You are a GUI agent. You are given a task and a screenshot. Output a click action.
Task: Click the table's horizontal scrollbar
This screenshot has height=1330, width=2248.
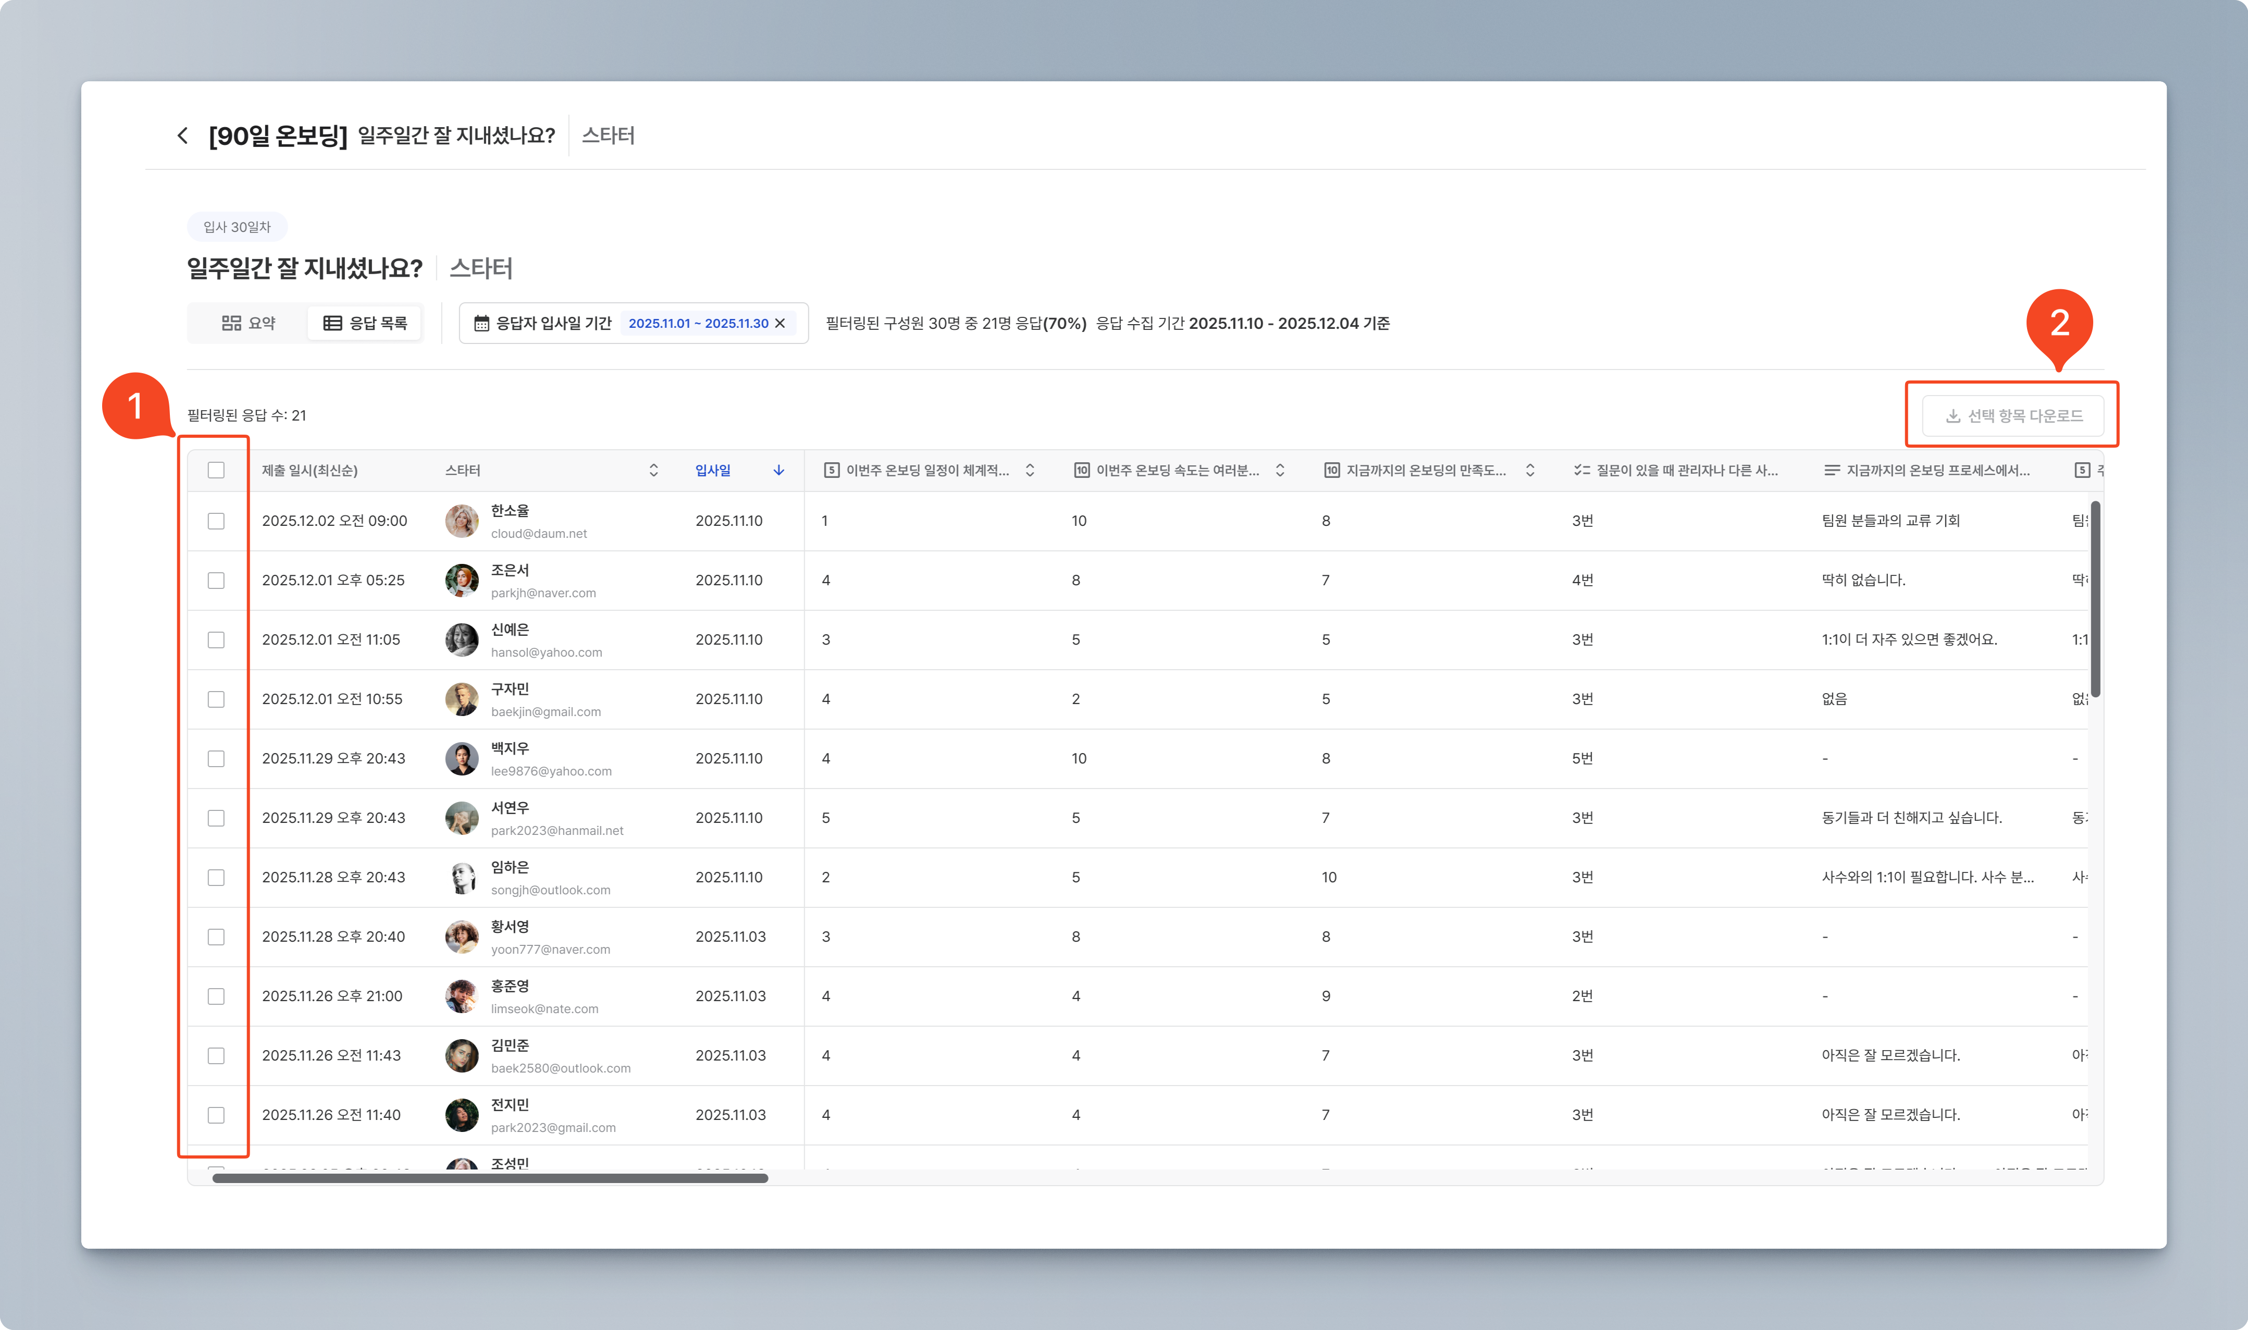click(489, 1178)
